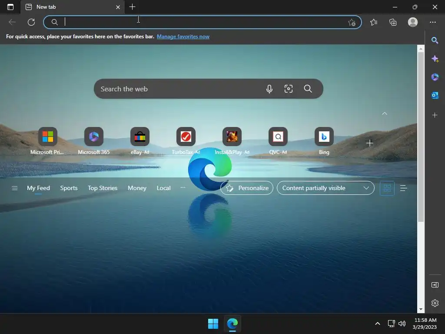The height and width of the screenshot is (334, 445).
Task: Open the Collections icon
Action: point(393,22)
